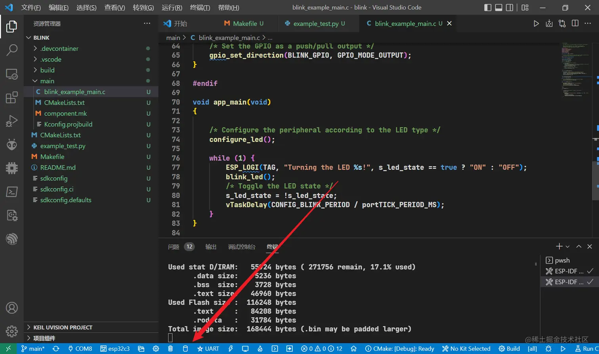This screenshot has width=599, height=354.
Task: Click CMake: [Debug]: Ready status
Action: 400,348
